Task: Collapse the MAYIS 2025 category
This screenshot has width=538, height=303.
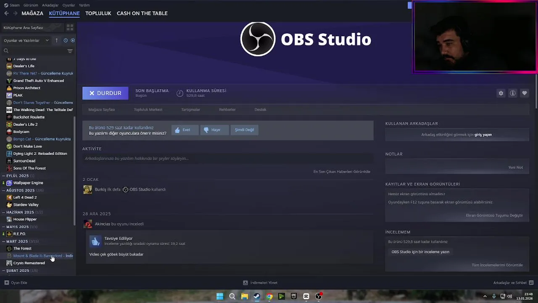Action: tap(3, 227)
